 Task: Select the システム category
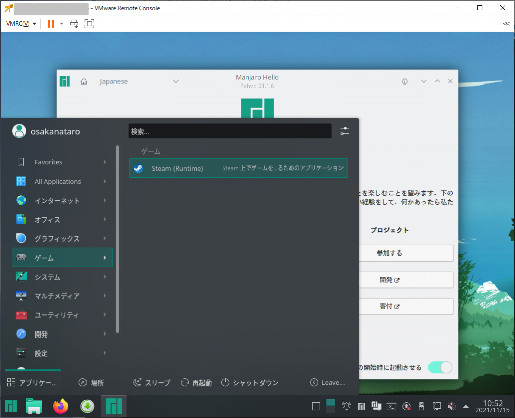pyautogui.click(x=62, y=277)
